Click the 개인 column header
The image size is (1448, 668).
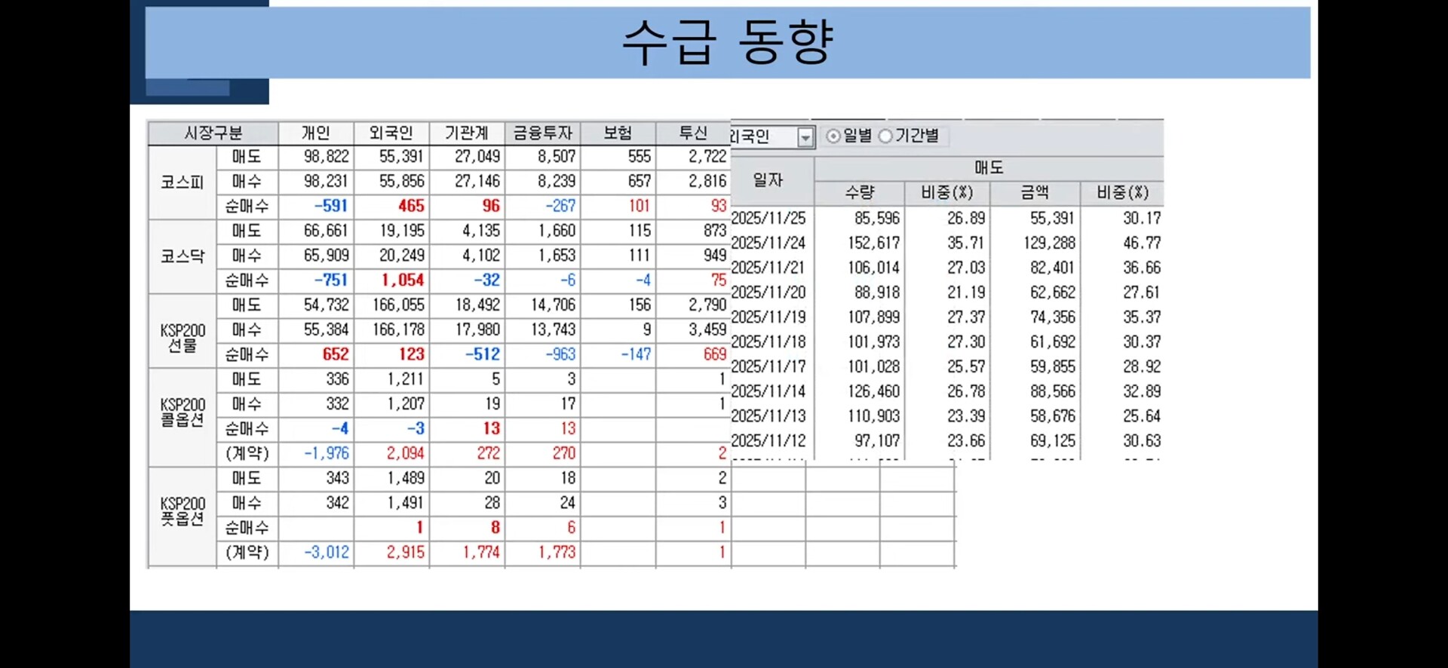click(x=316, y=133)
